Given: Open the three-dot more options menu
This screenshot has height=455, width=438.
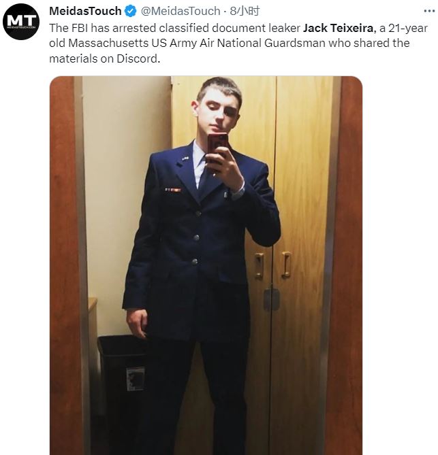Looking at the screenshot, I should (x=429, y=11).
